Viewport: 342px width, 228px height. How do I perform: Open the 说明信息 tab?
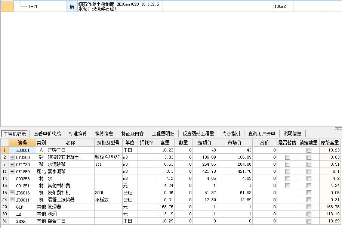point(293,134)
